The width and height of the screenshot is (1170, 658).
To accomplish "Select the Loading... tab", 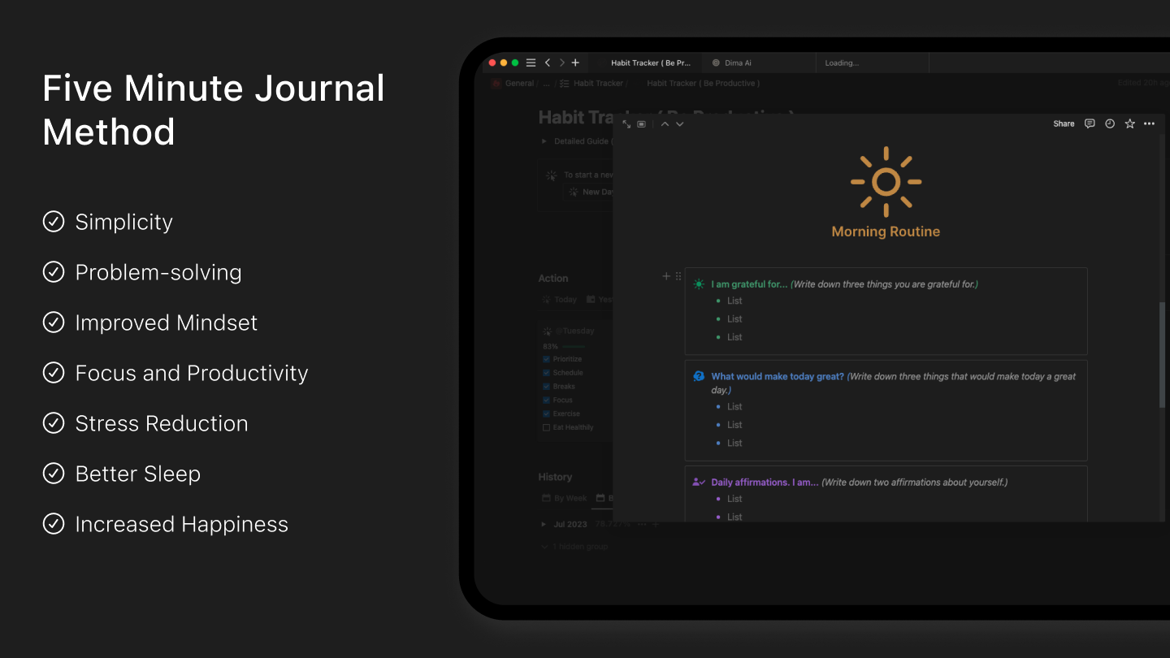I will pos(872,63).
